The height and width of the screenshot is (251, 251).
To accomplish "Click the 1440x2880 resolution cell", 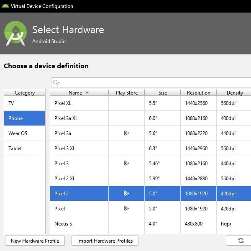I will pyautogui.click(x=198, y=179).
